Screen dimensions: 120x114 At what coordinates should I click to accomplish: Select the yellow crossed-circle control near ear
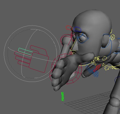[113, 37]
